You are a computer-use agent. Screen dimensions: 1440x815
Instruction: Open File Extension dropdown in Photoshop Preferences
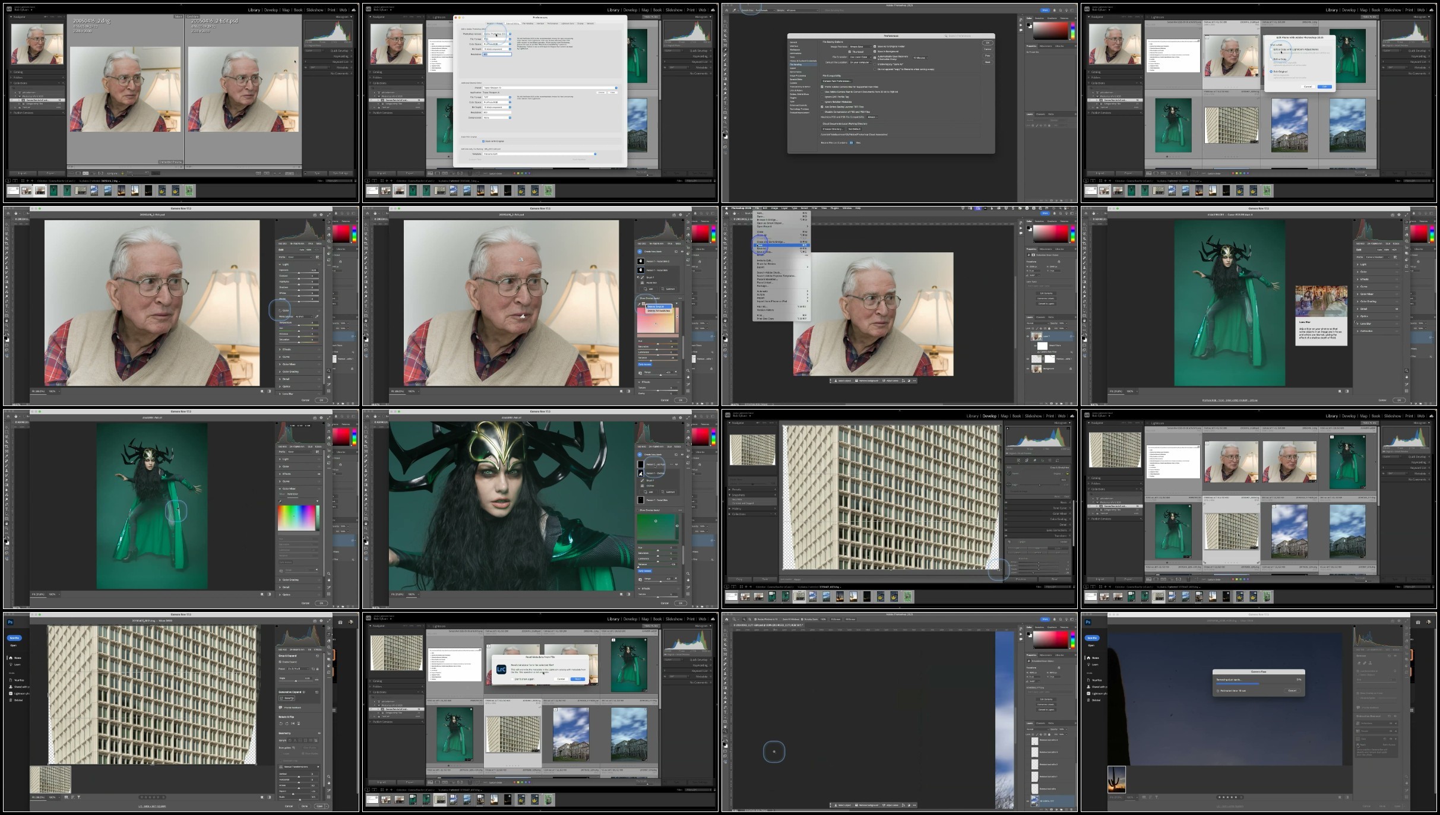coord(860,57)
